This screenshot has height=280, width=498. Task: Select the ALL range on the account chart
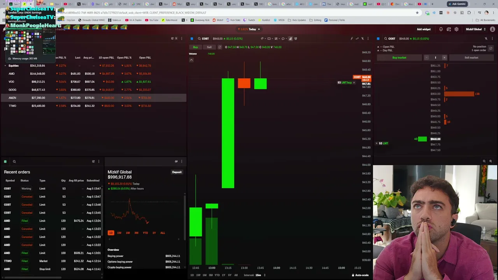point(163,233)
